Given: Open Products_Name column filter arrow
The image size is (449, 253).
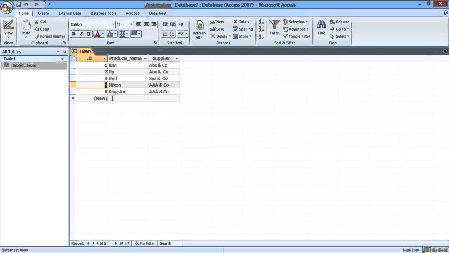Looking at the screenshot, I should 145,58.
